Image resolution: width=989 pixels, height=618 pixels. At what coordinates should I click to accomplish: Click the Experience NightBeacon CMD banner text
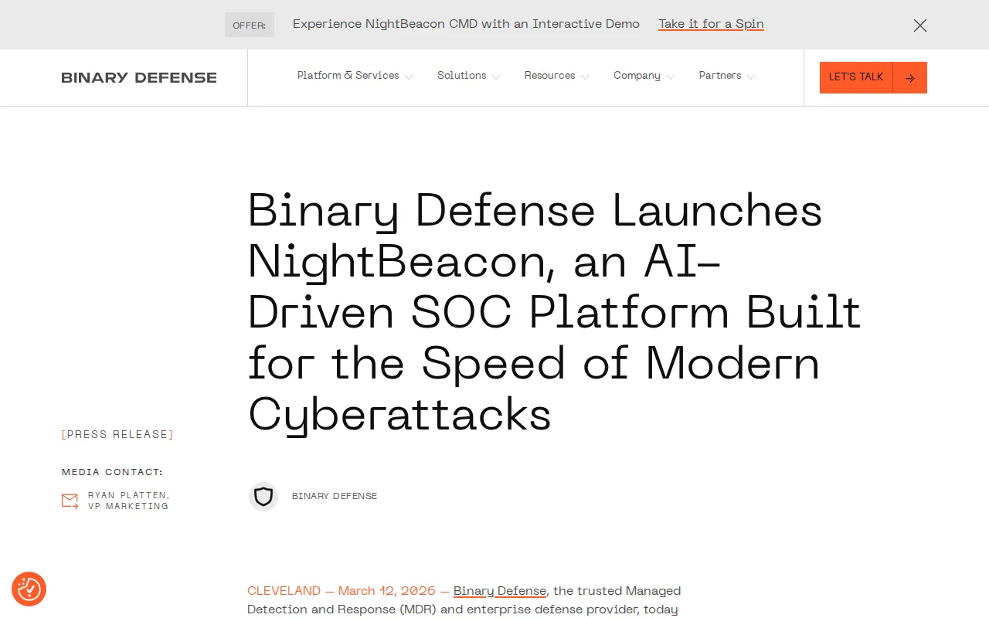point(466,24)
